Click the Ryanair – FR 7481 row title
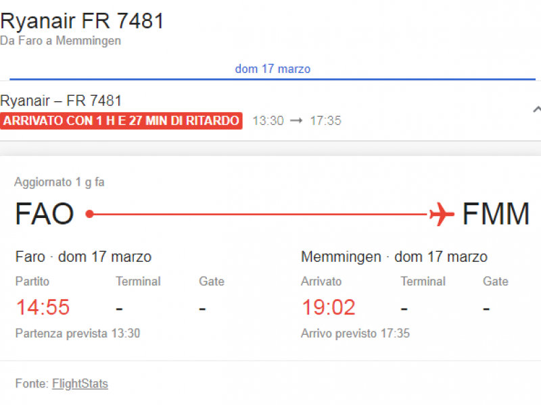Image resolution: width=541 pixels, height=405 pixels. tap(61, 101)
